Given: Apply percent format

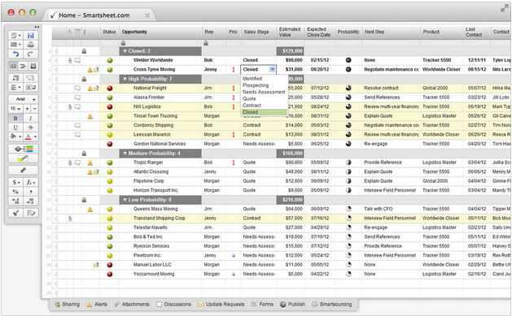Looking at the screenshot, I should click(15, 192).
